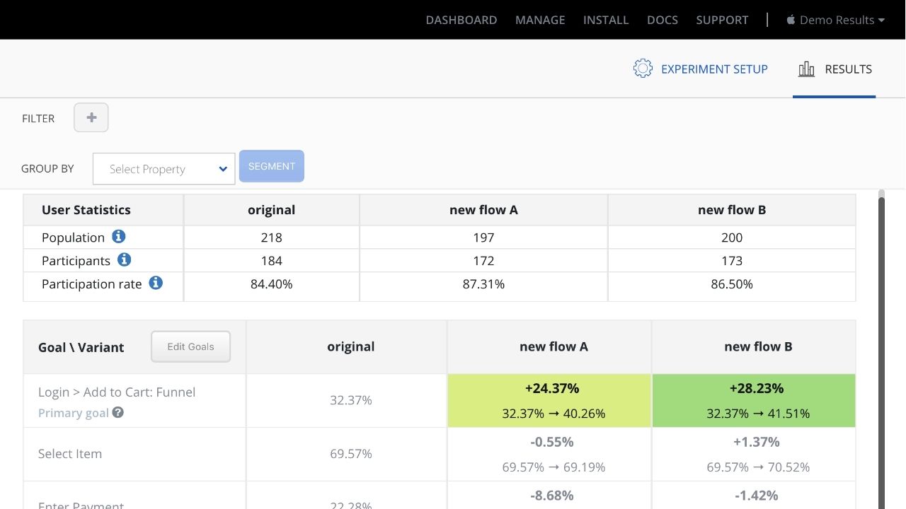906x509 pixels.
Task: Click the Primary goal help icon
Action: coord(118,412)
